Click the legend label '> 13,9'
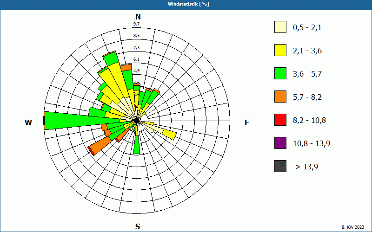The image size is (372, 232). tap(307, 167)
